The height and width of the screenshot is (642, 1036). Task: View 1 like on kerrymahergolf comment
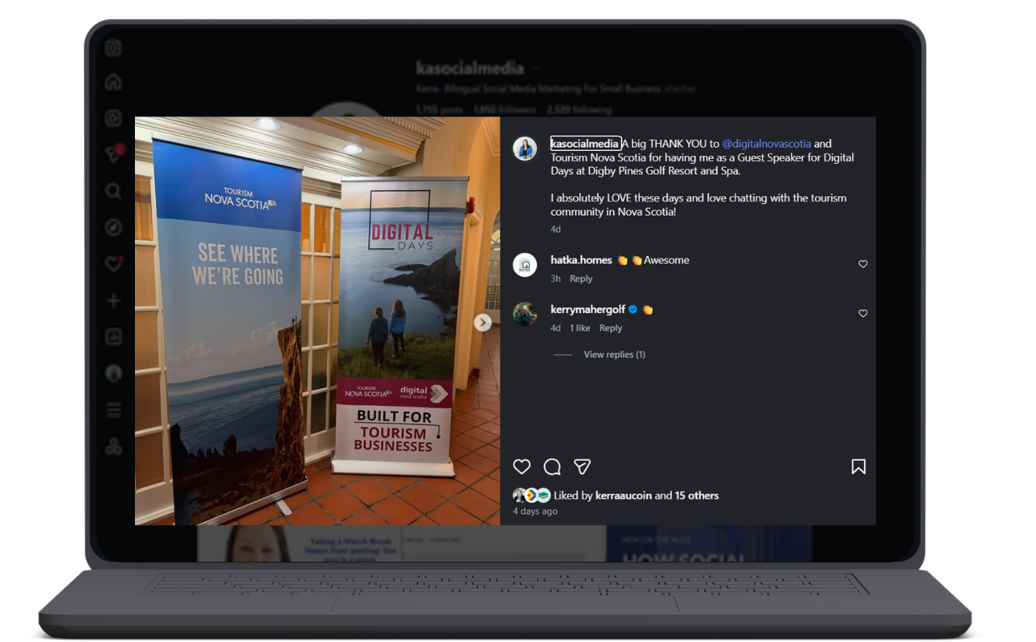[x=580, y=328]
